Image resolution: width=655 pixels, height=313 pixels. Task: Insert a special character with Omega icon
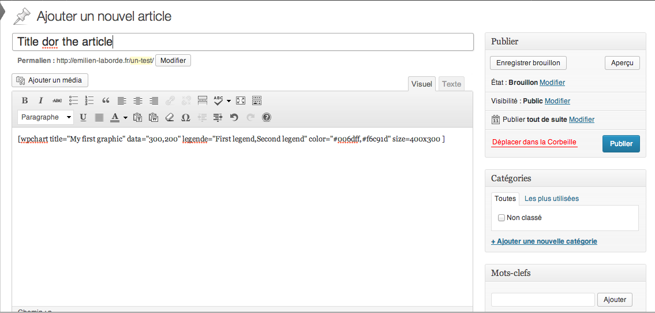pyautogui.click(x=185, y=117)
